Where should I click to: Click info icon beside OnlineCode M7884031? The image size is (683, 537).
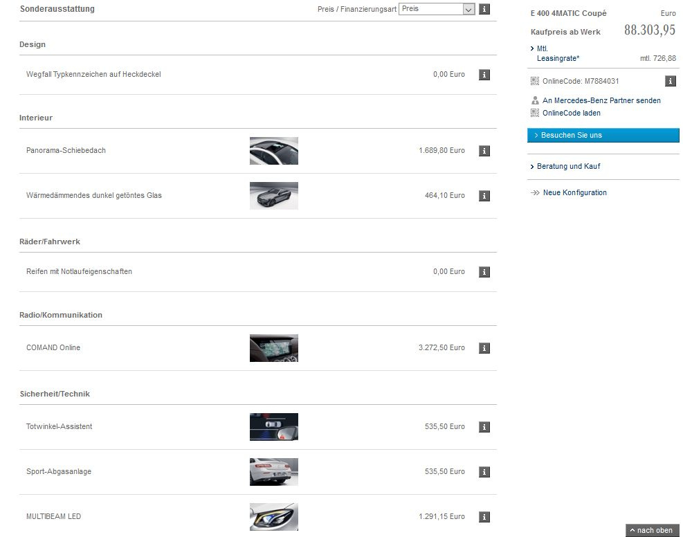[670, 81]
